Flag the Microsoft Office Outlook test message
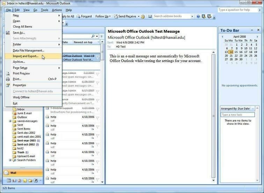Viewport: 264px width, 193px height. coord(98,57)
